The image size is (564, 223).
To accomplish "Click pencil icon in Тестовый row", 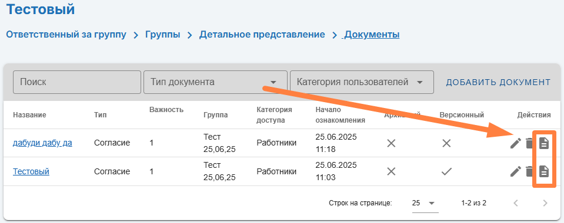I will click(x=515, y=171).
